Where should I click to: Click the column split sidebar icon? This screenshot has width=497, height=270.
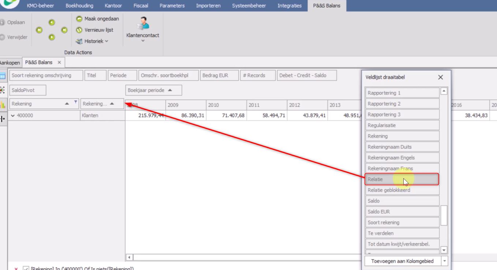[x=3, y=119]
